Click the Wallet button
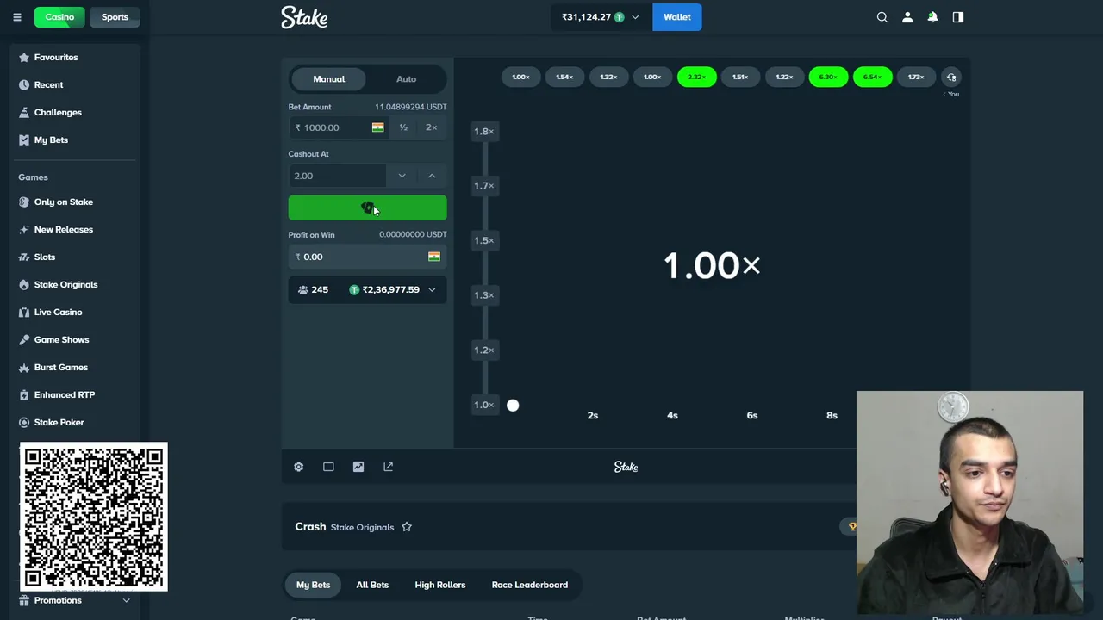 point(676,17)
